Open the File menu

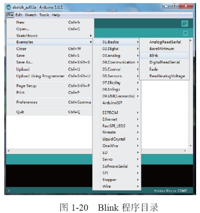[x=10, y=15]
